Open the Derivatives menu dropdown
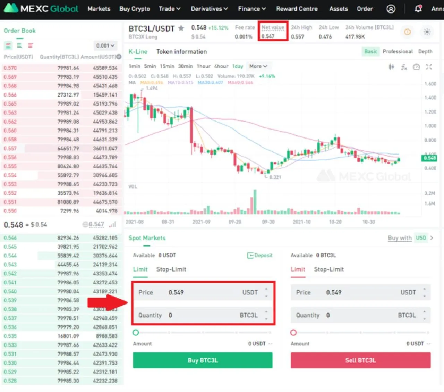 click(x=209, y=9)
